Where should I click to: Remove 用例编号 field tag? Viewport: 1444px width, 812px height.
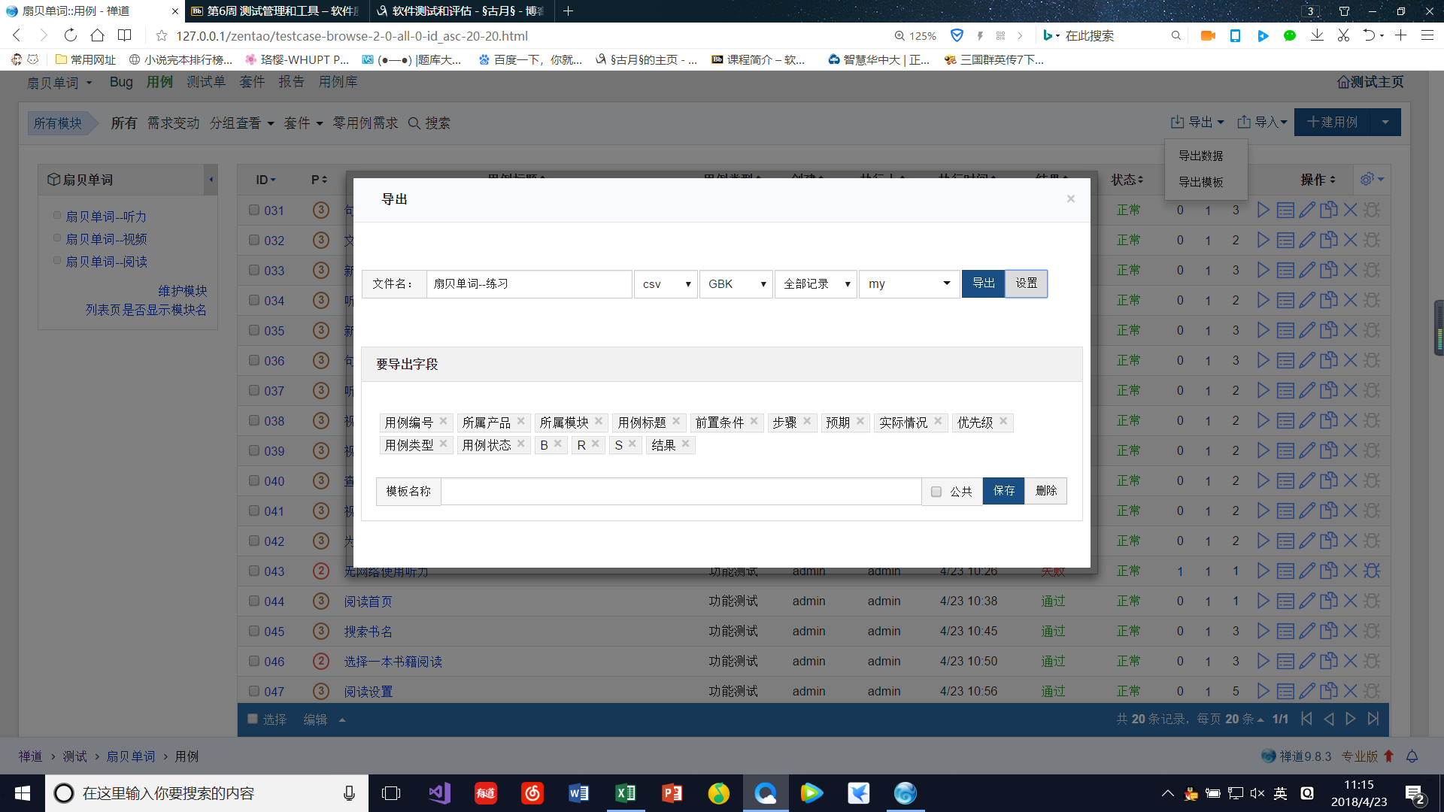coord(444,421)
